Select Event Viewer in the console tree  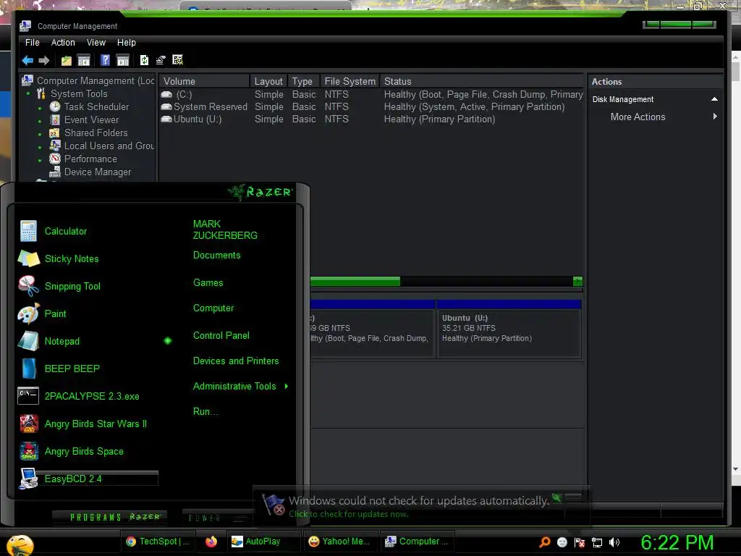[91, 120]
